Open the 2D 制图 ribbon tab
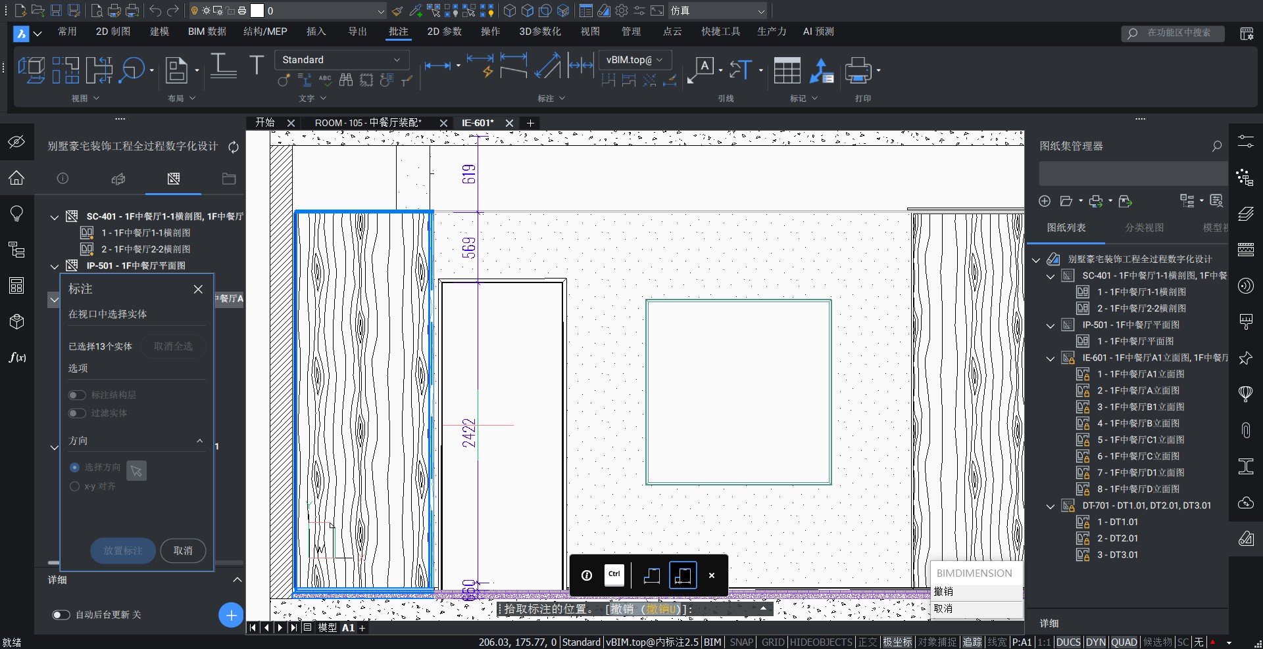 113,32
